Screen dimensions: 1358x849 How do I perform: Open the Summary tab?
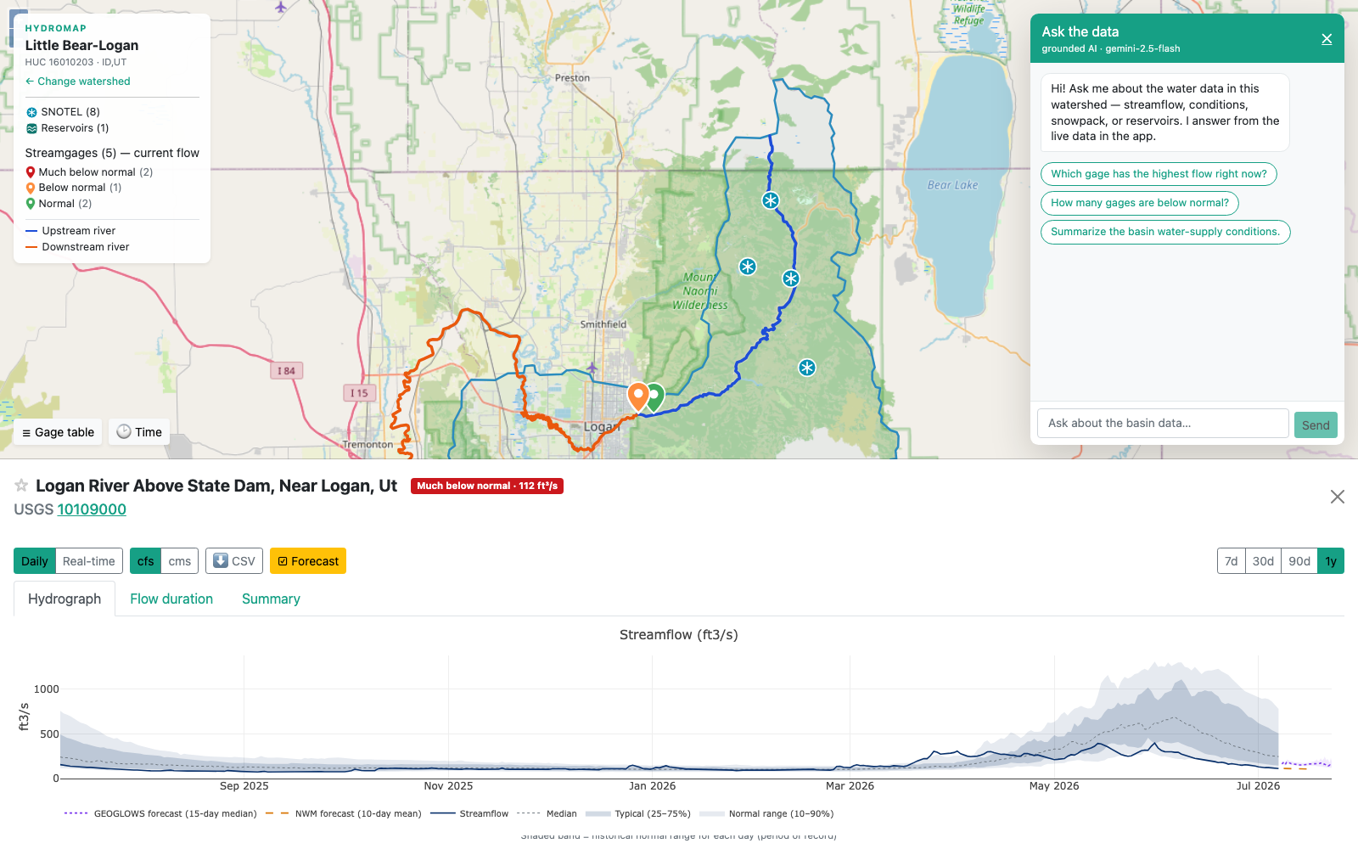[271, 599]
